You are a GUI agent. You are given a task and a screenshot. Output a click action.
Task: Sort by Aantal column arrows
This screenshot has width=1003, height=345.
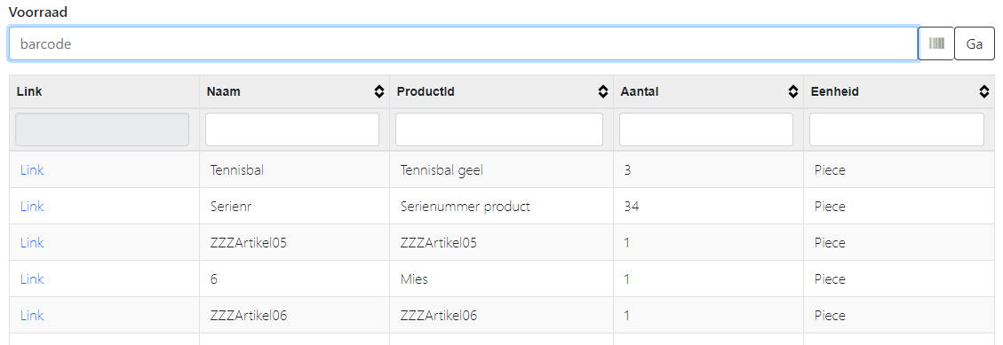pyautogui.click(x=793, y=92)
